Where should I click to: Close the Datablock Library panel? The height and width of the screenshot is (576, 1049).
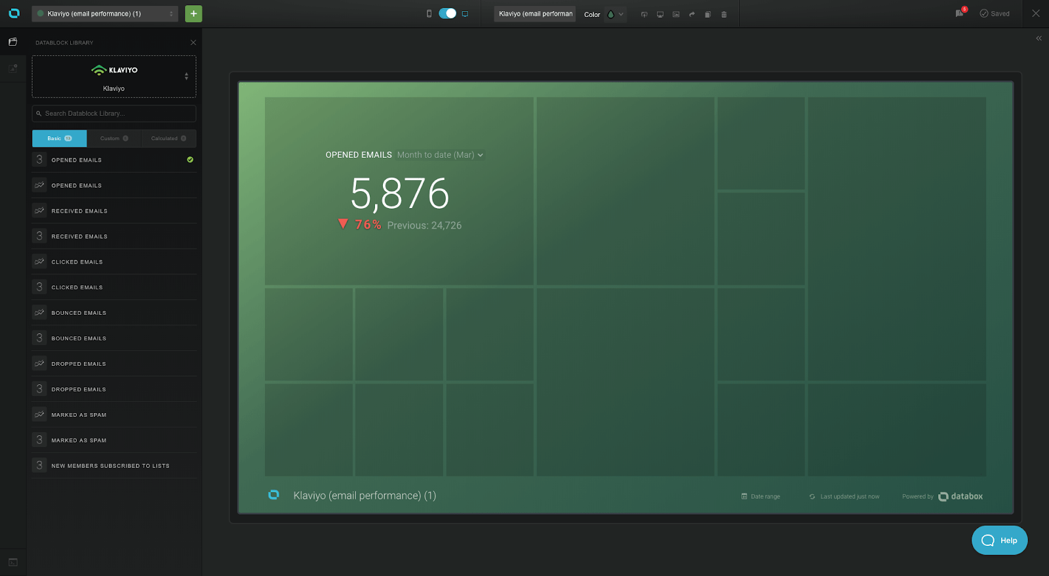click(193, 43)
